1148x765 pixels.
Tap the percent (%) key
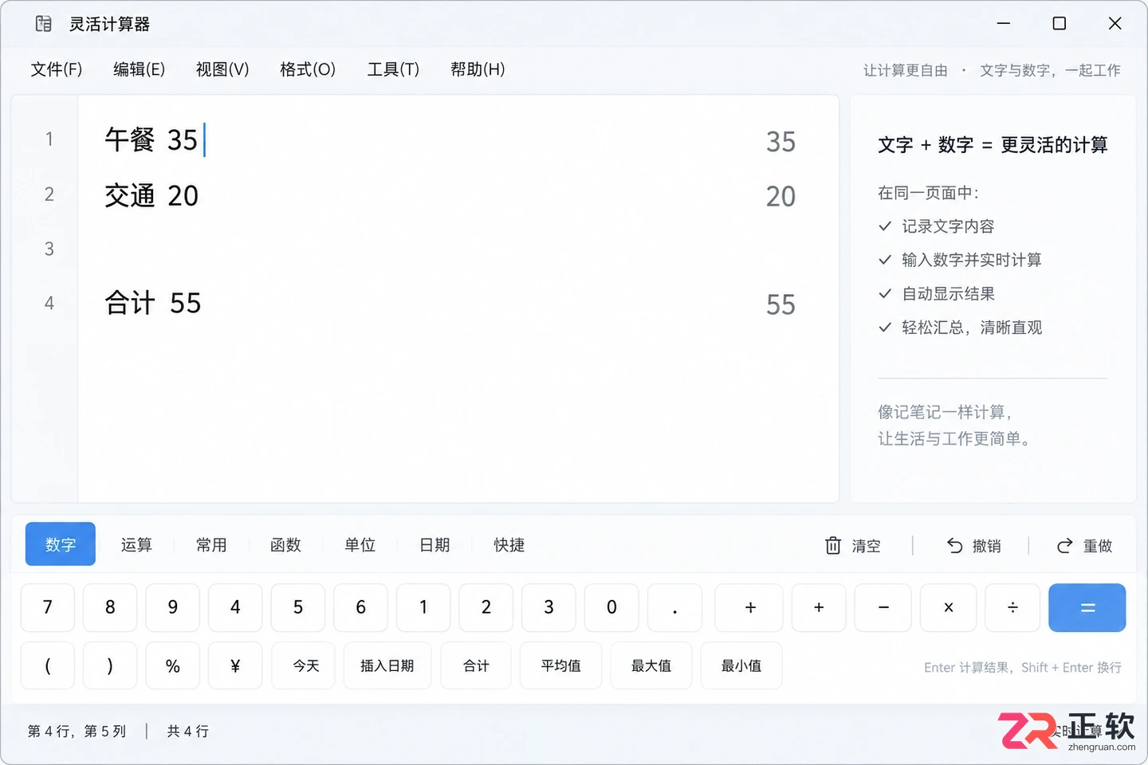tap(173, 665)
